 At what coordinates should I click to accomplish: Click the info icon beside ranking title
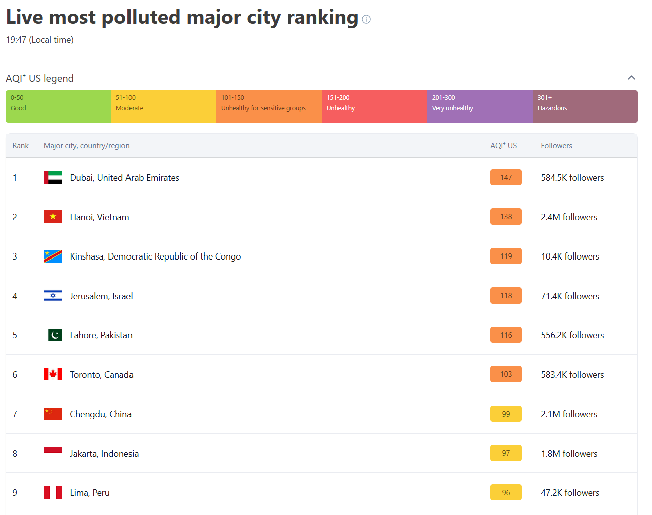(x=366, y=20)
